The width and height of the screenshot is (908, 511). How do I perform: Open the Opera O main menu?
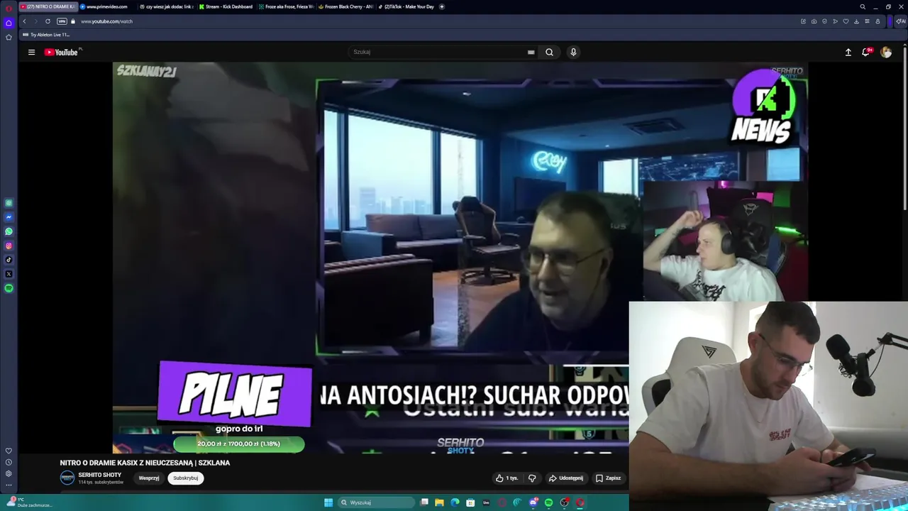click(x=9, y=8)
